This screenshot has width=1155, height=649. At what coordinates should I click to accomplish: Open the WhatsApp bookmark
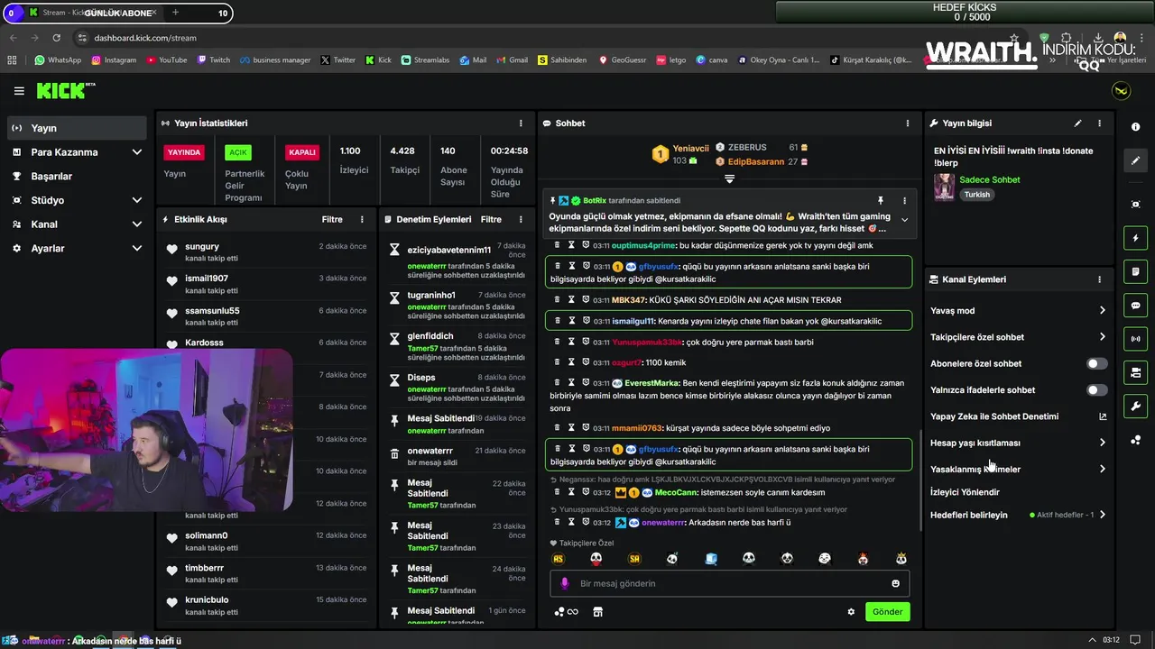click(58, 60)
